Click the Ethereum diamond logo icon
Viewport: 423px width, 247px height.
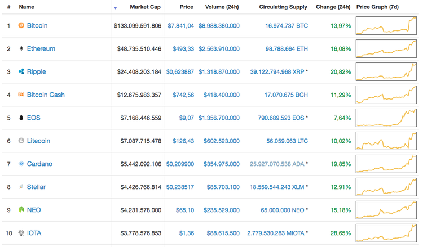pyautogui.click(x=21, y=49)
